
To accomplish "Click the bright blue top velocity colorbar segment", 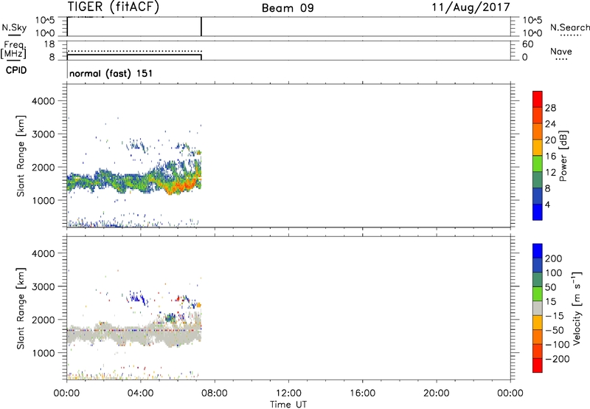I will coord(538,251).
